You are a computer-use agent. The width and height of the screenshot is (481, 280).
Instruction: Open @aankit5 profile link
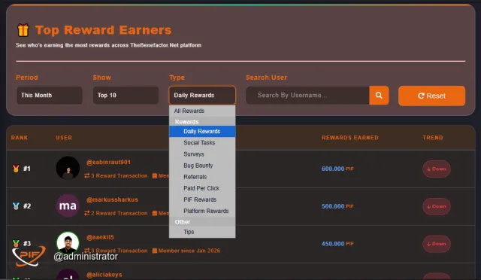click(100, 237)
